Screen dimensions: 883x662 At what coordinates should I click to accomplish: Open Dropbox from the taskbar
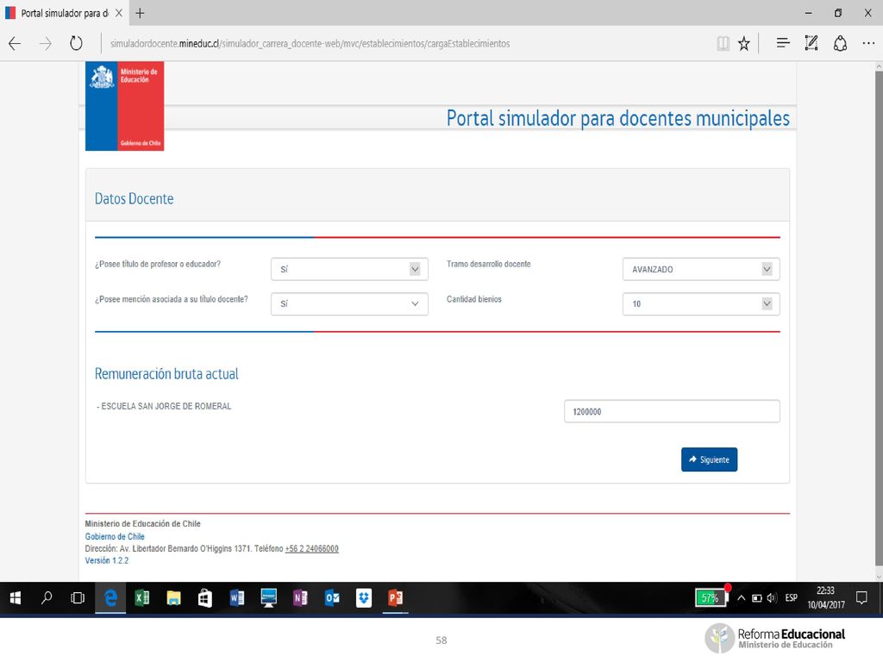click(x=364, y=598)
